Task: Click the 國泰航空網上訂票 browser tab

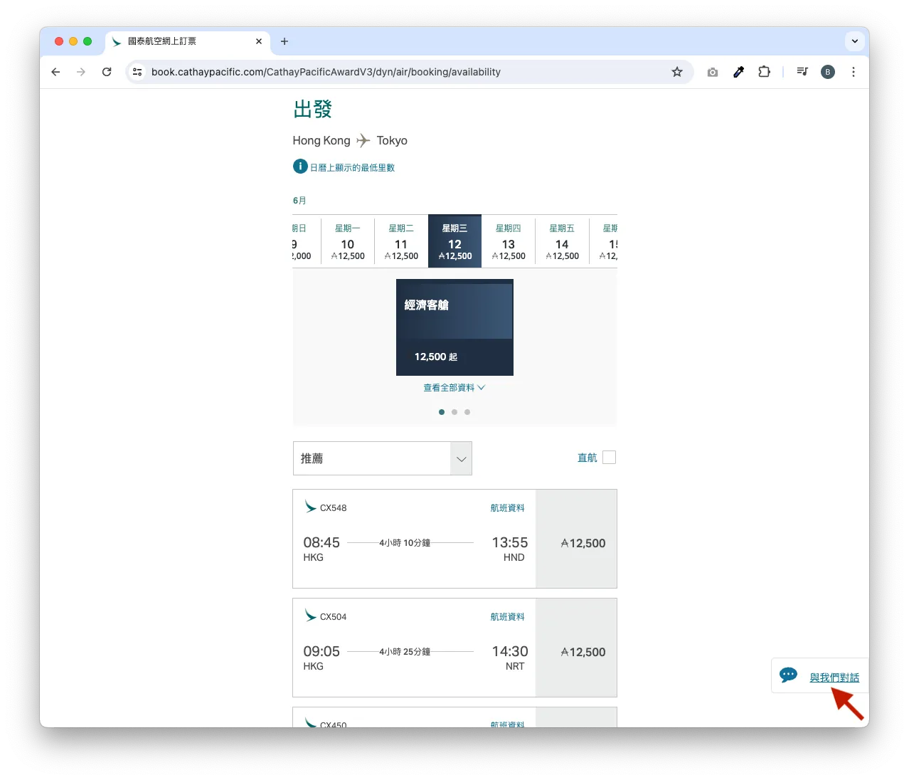Action: [188, 41]
